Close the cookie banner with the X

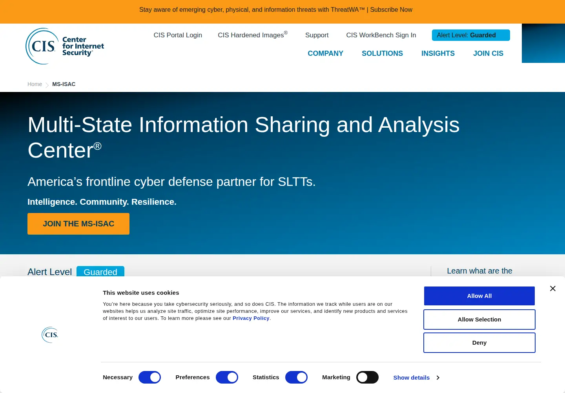click(553, 288)
